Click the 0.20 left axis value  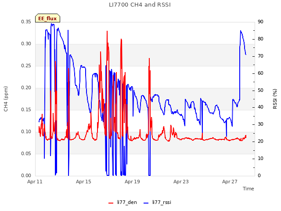coord(26,88)
